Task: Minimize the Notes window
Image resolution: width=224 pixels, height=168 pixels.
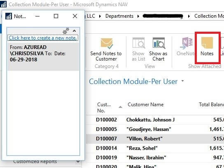Action: point(37,16)
